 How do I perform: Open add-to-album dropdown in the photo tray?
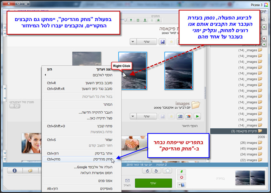point(181,185)
